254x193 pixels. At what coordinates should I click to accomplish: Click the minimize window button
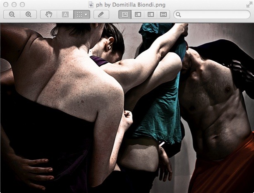(14, 5)
